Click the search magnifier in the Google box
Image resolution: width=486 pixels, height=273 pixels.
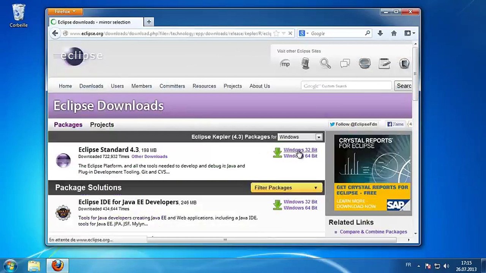tap(367, 33)
